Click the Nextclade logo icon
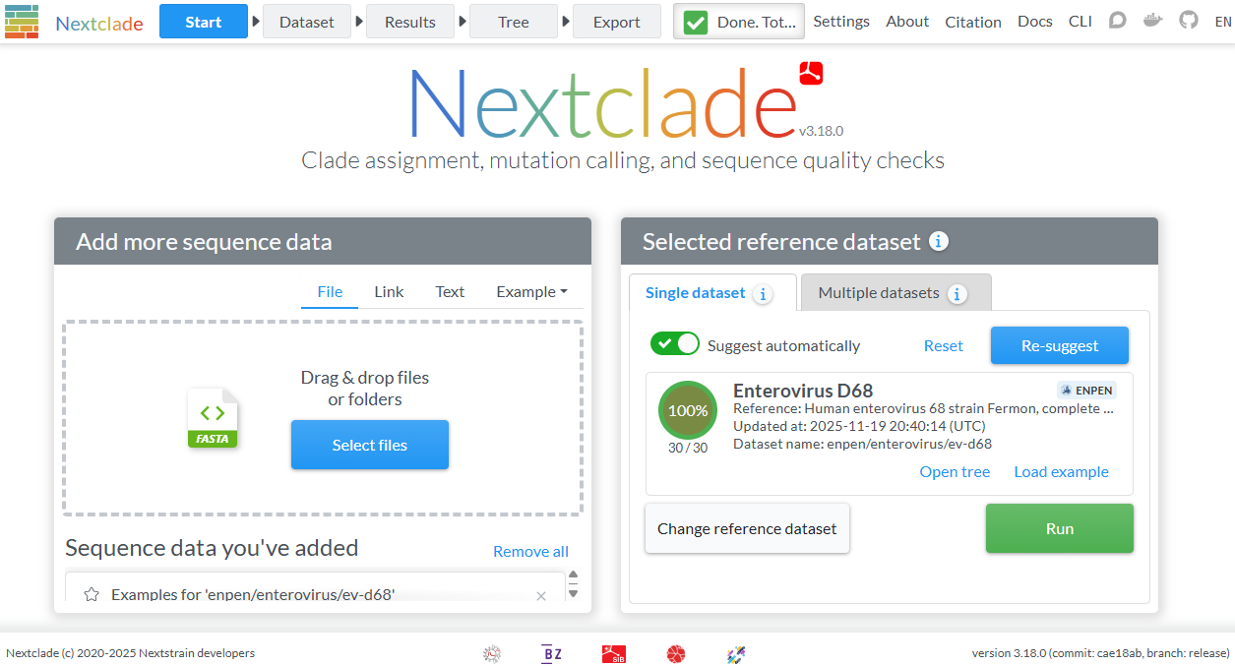Image resolution: width=1235 pixels, height=666 pixels. [22, 22]
